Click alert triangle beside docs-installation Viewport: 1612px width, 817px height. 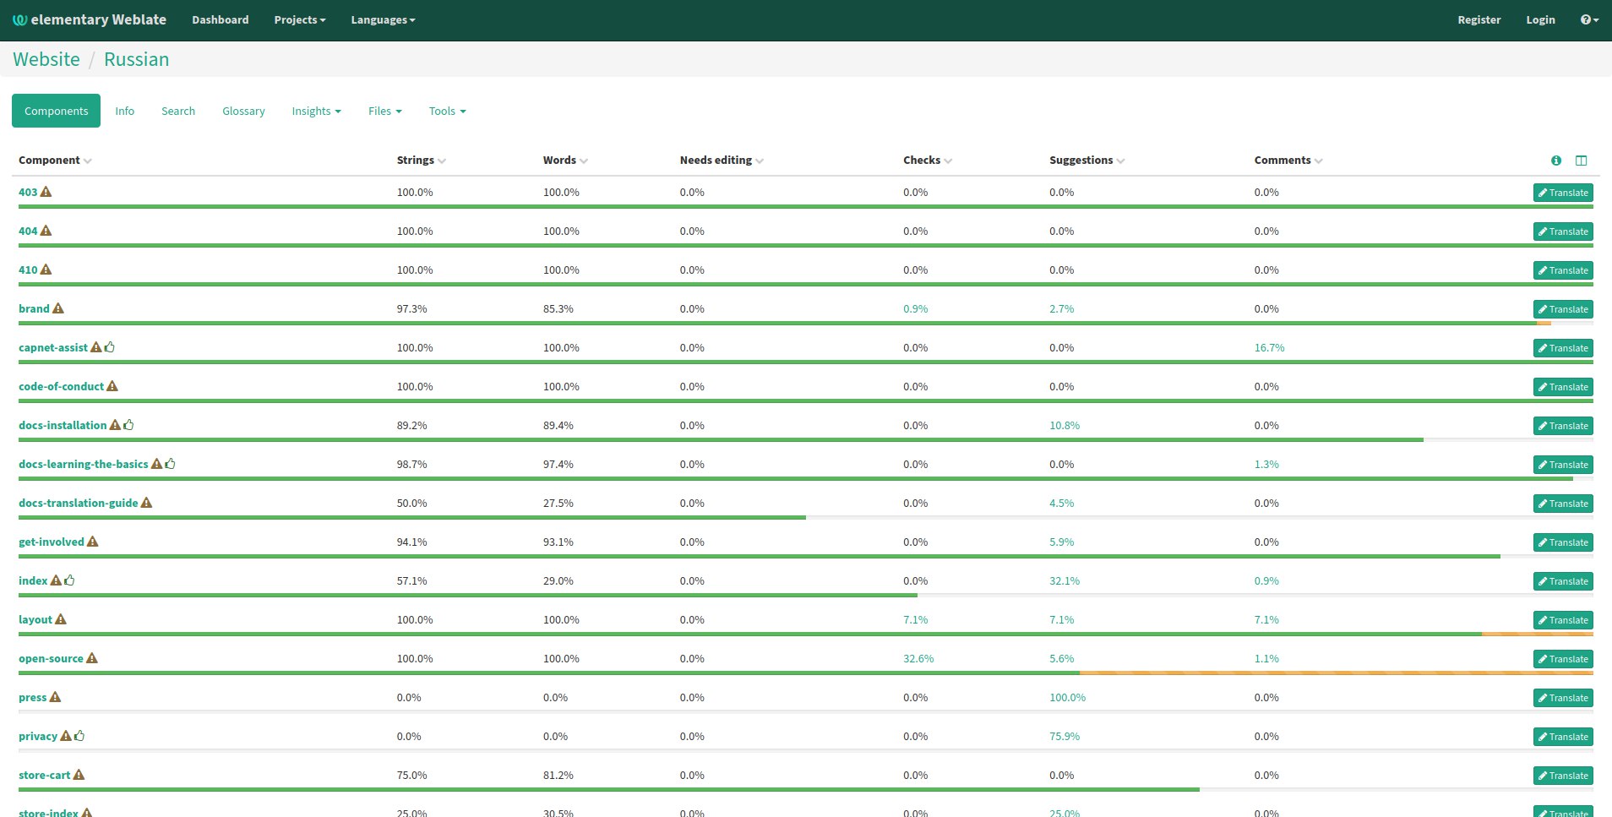click(x=115, y=425)
